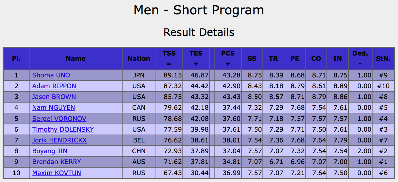Open Nam NGUYEN details link

pyautogui.click(x=54, y=108)
